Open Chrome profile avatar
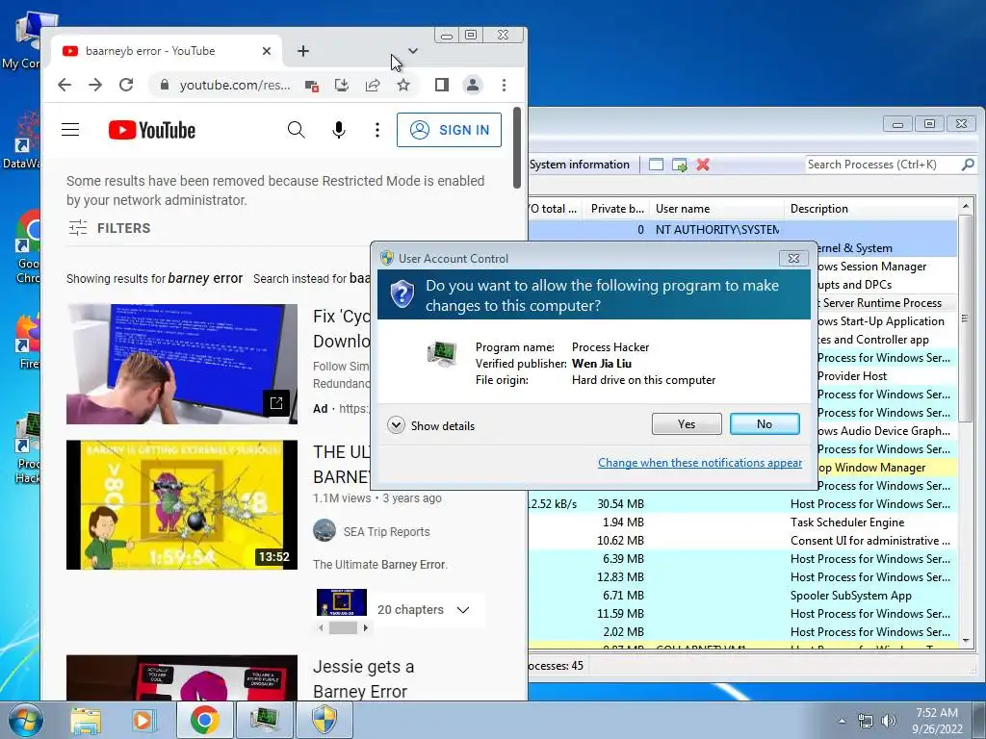The height and width of the screenshot is (739, 986). click(472, 85)
